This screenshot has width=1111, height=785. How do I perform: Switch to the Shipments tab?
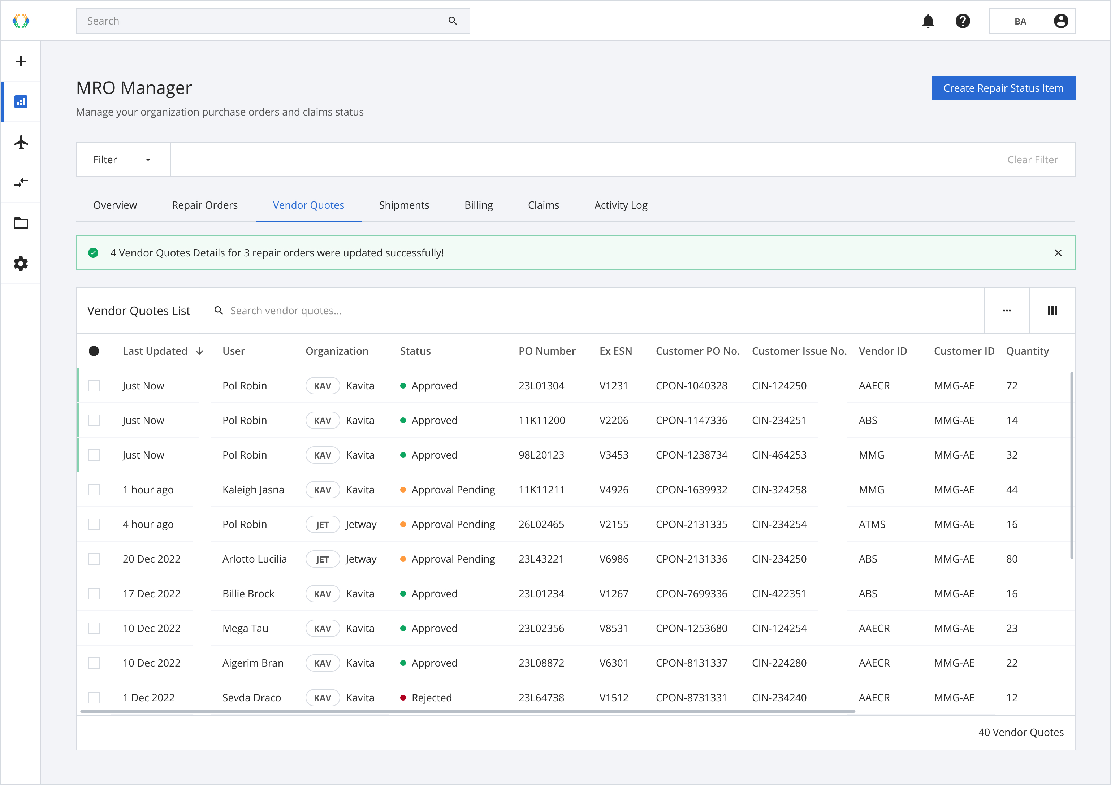(x=404, y=205)
